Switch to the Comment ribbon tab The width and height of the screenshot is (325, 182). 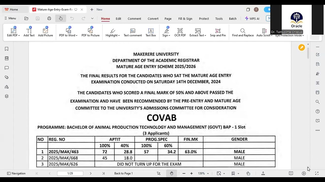point(134,19)
